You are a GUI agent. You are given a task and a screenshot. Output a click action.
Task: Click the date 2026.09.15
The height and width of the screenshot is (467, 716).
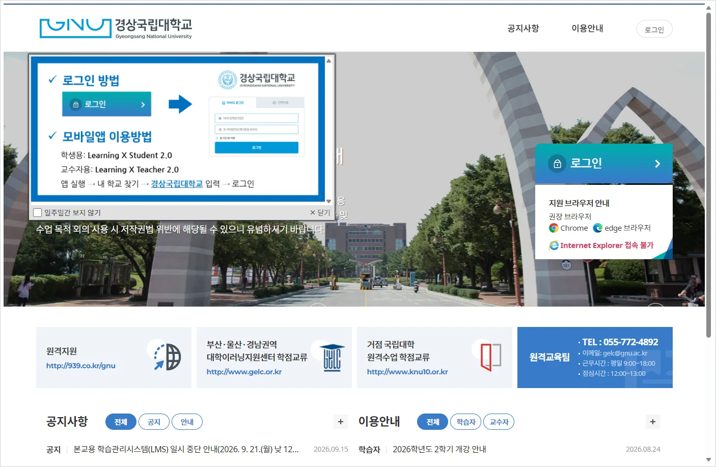pos(331,449)
